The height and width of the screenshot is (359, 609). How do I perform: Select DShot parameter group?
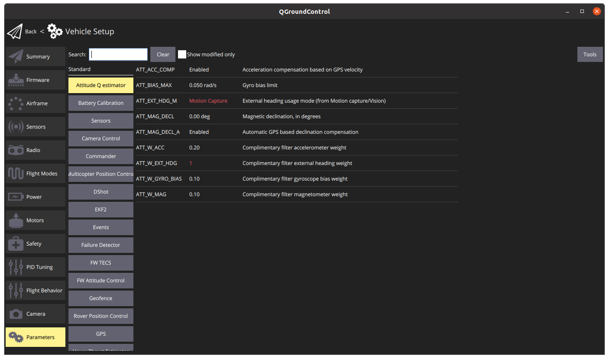click(101, 192)
